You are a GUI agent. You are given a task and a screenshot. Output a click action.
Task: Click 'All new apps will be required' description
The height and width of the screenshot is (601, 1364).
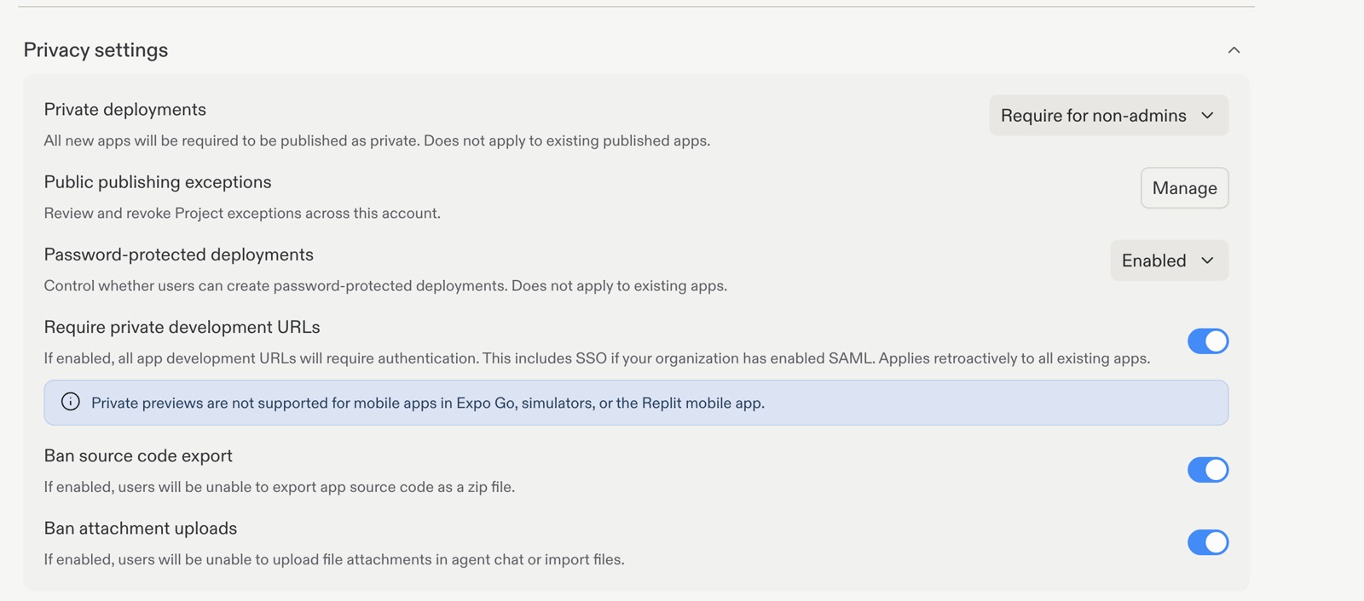tap(377, 140)
